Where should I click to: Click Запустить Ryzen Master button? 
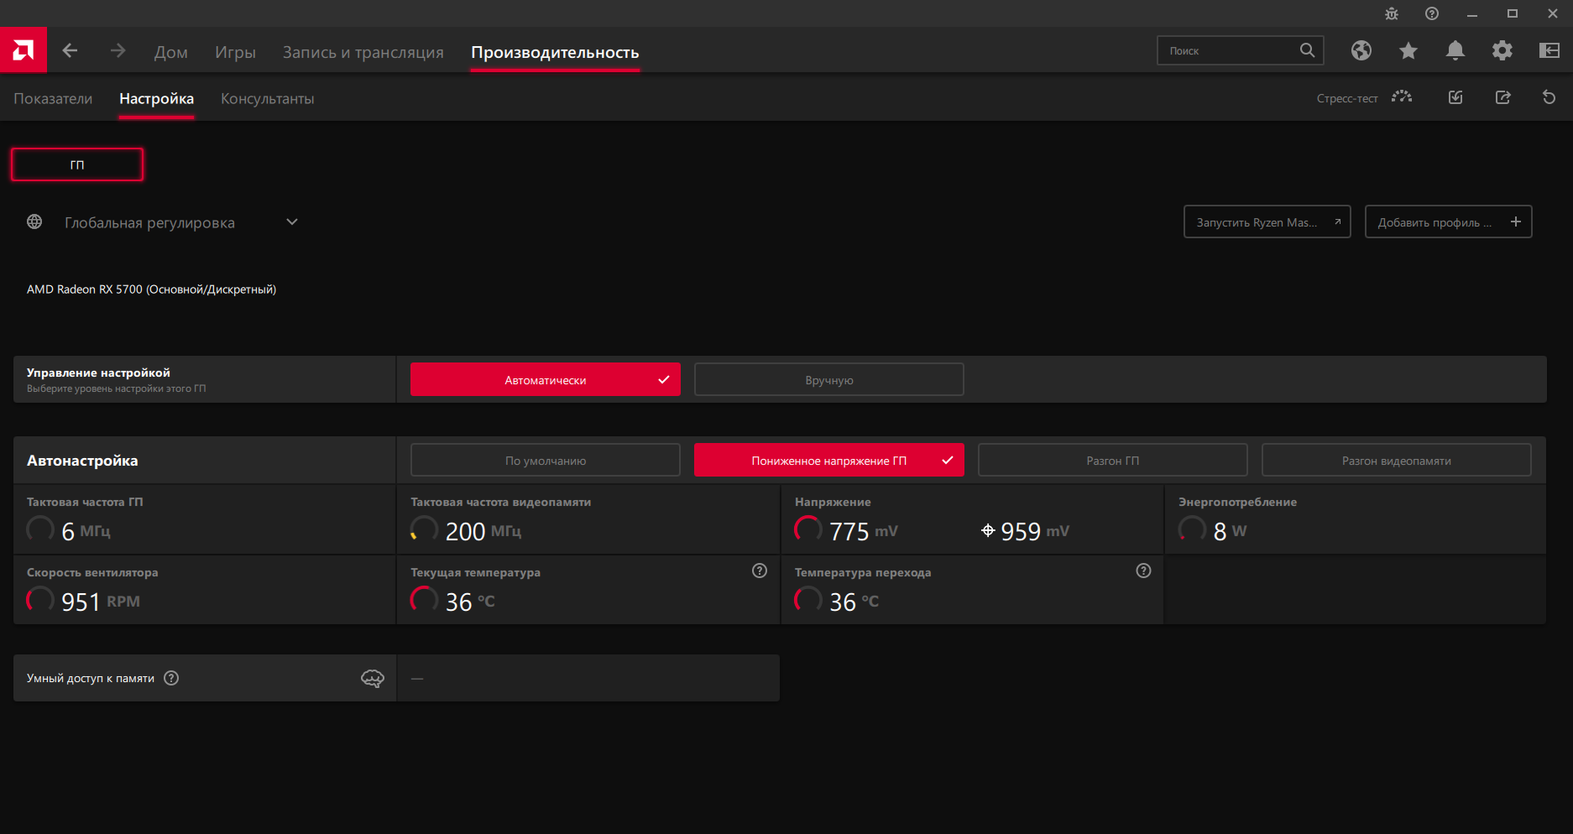point(1267,222)
